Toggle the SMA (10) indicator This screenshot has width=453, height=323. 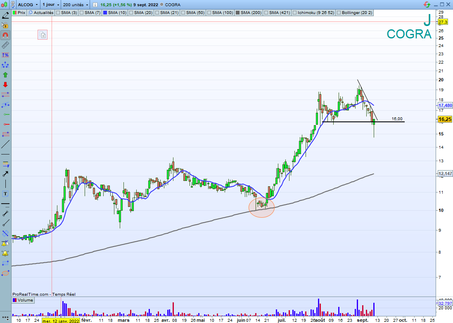point(115,13)
